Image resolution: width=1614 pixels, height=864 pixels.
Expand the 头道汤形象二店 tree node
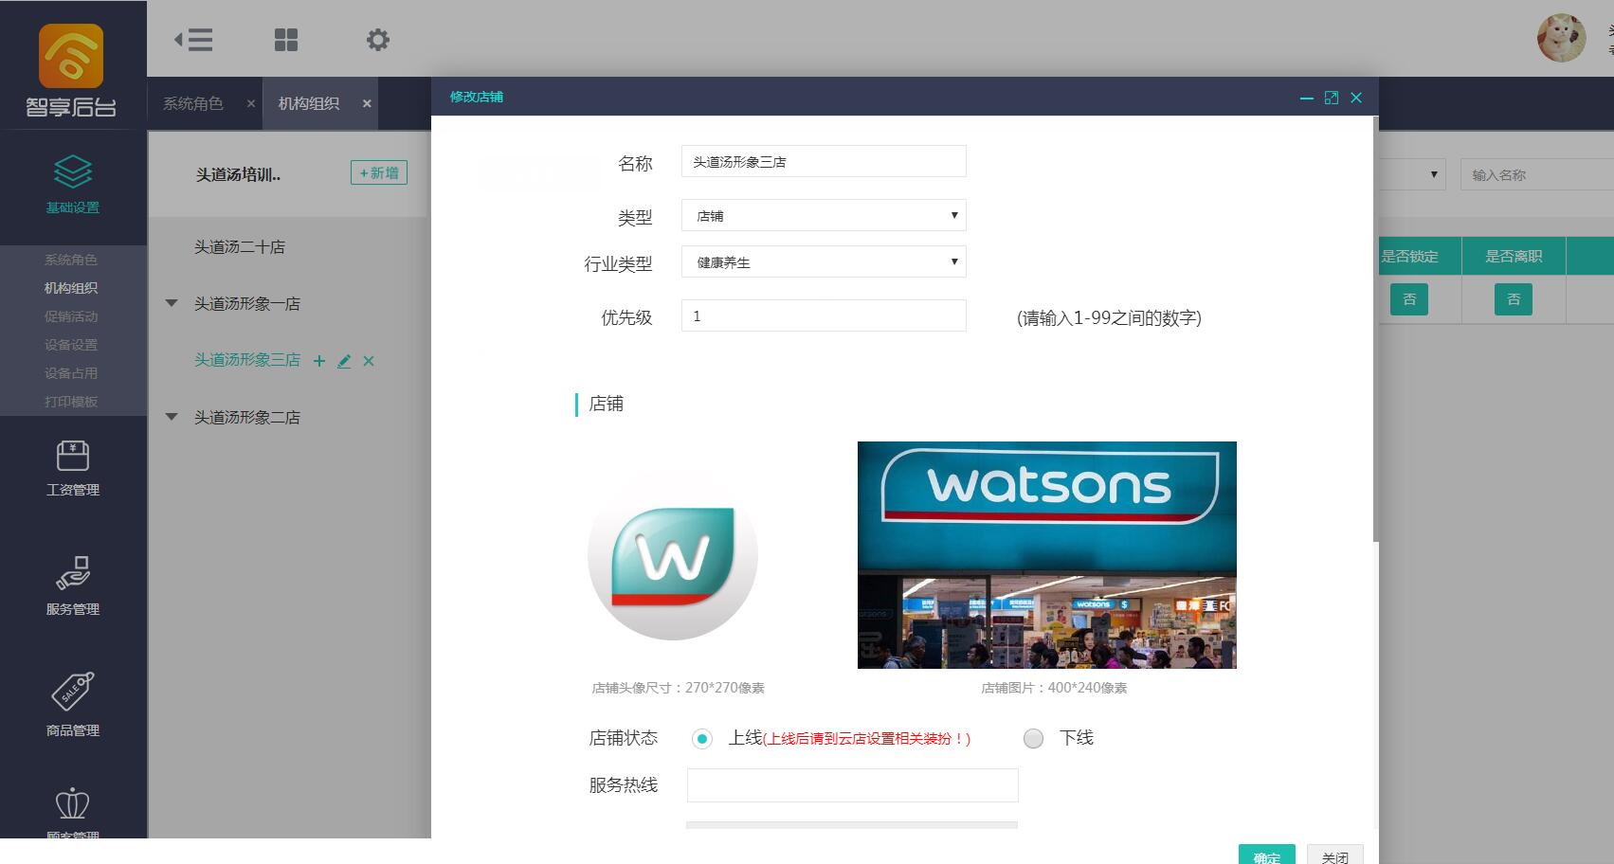pyautogui.click(x=172, y=417)
